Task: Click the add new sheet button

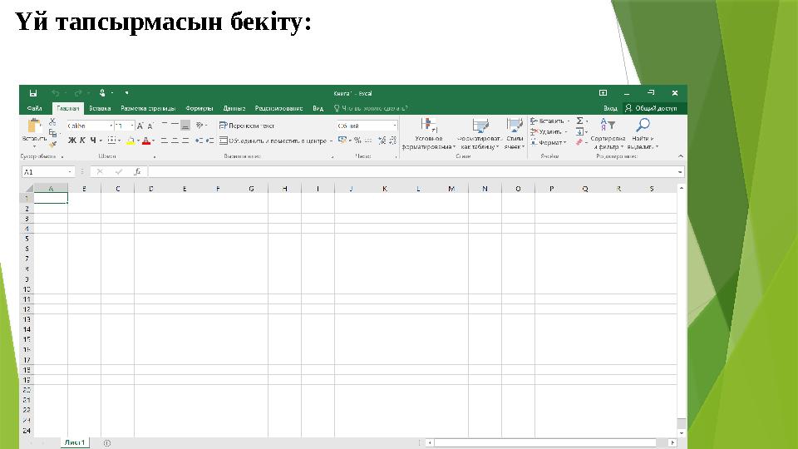Action: (107, 443)
